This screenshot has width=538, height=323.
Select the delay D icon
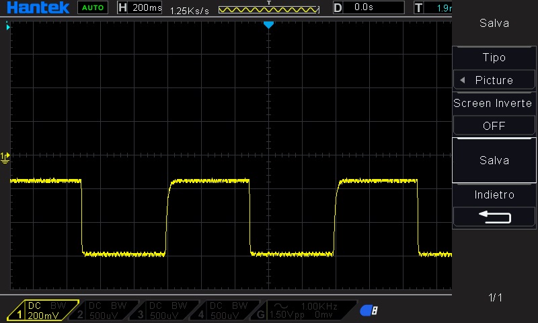pyautogui.click(x=338, y=8)
